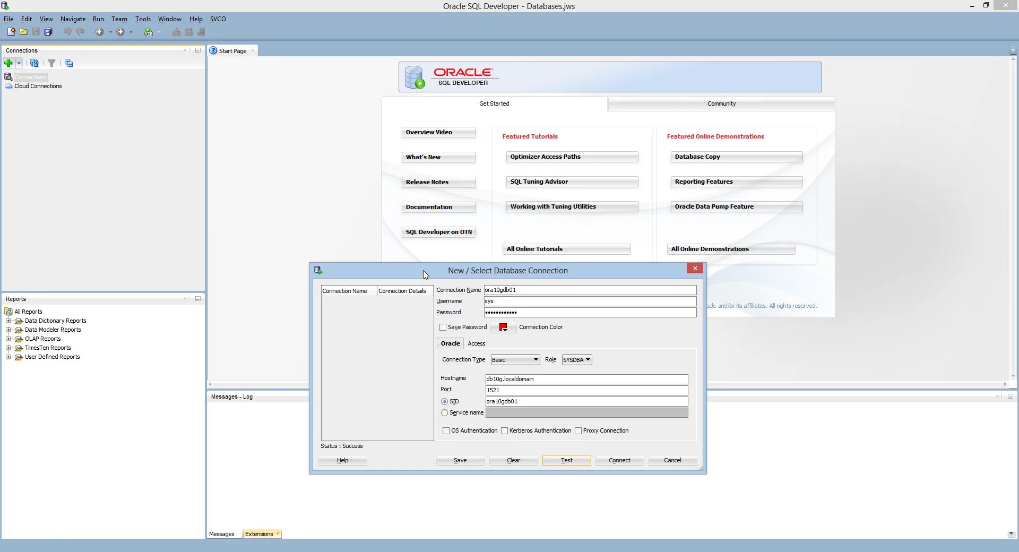Click the Username input field
This screenshot has height=552, width=1019.
pyautogui.click(x=590, y=301)
